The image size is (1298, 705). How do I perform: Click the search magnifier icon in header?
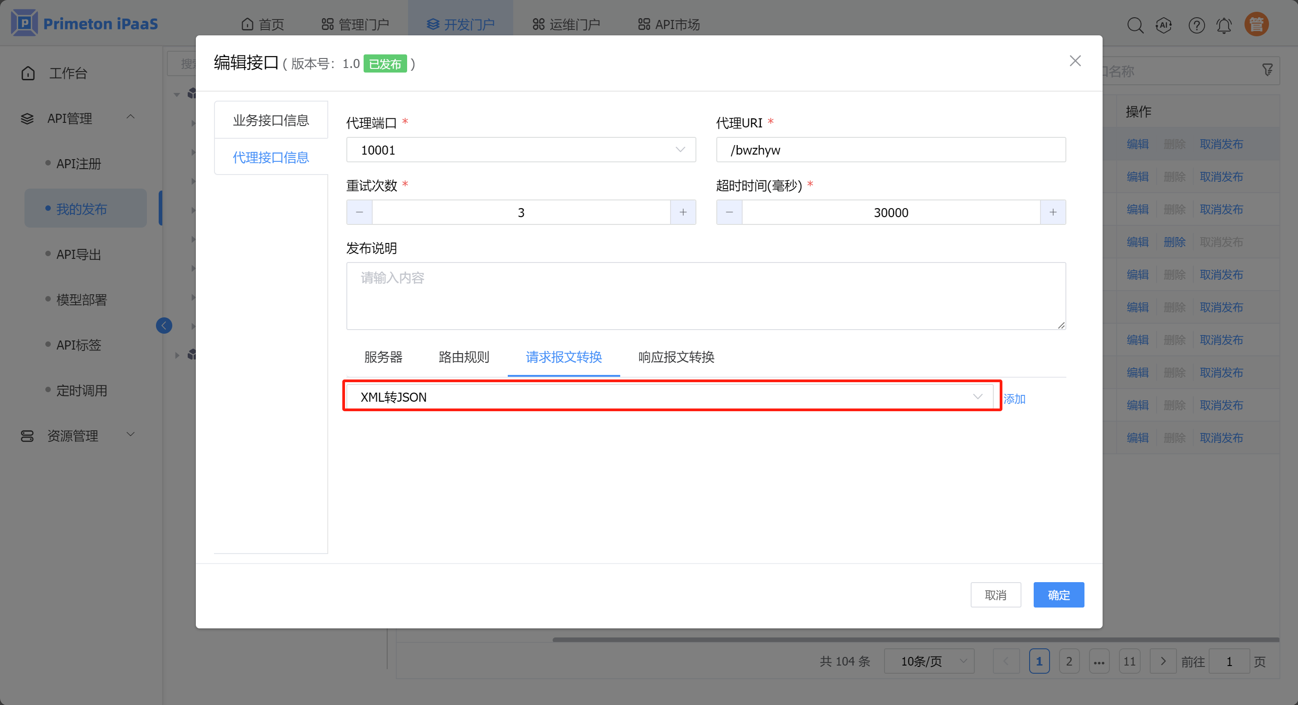[1135, 24]
